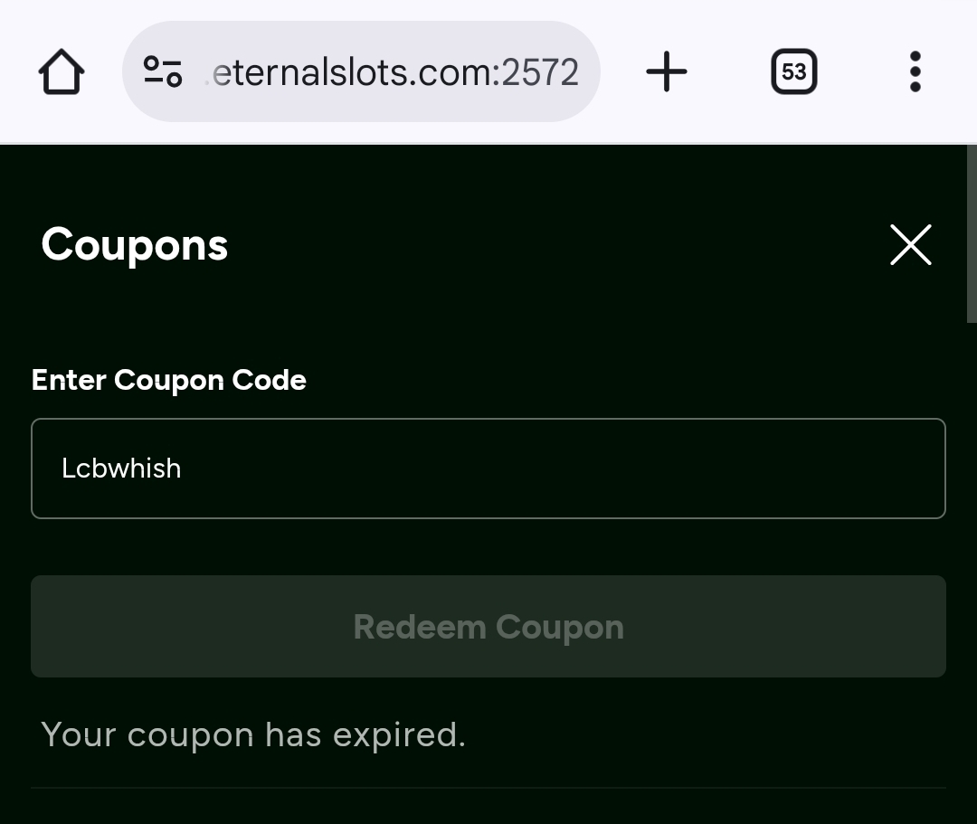
Task: Click the word 'Code' in field label
Action: 269,380
